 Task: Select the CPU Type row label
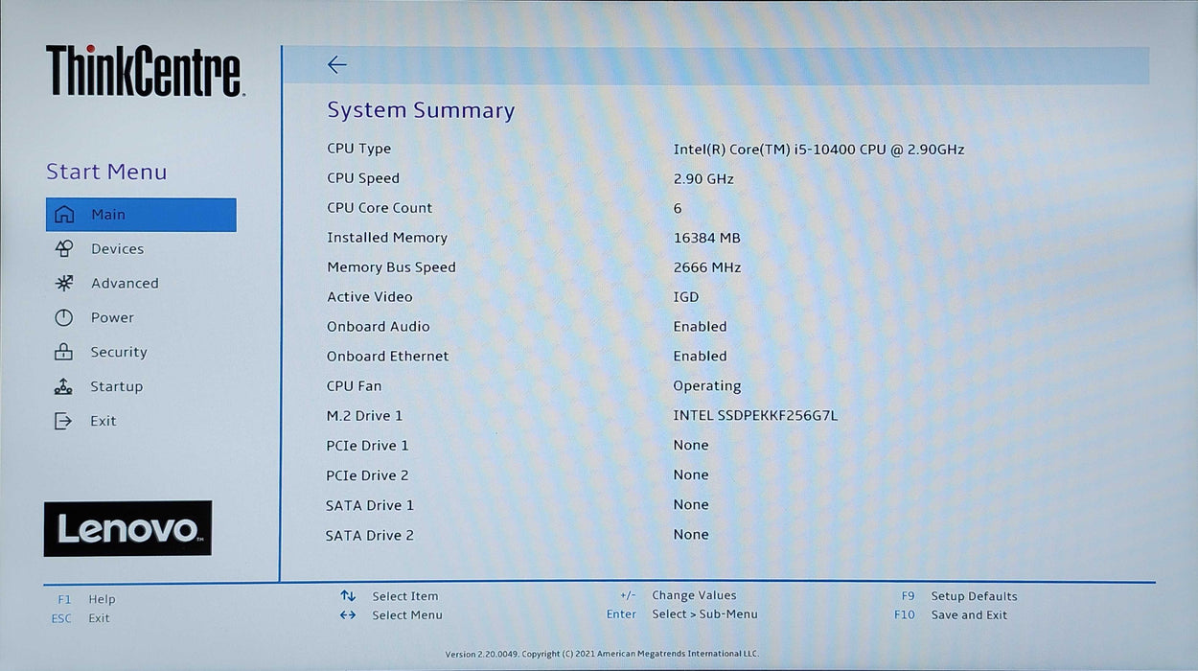coord(359,149)
